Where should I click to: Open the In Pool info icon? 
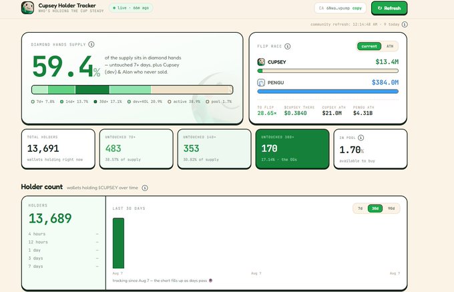click(x=361, y=138)
